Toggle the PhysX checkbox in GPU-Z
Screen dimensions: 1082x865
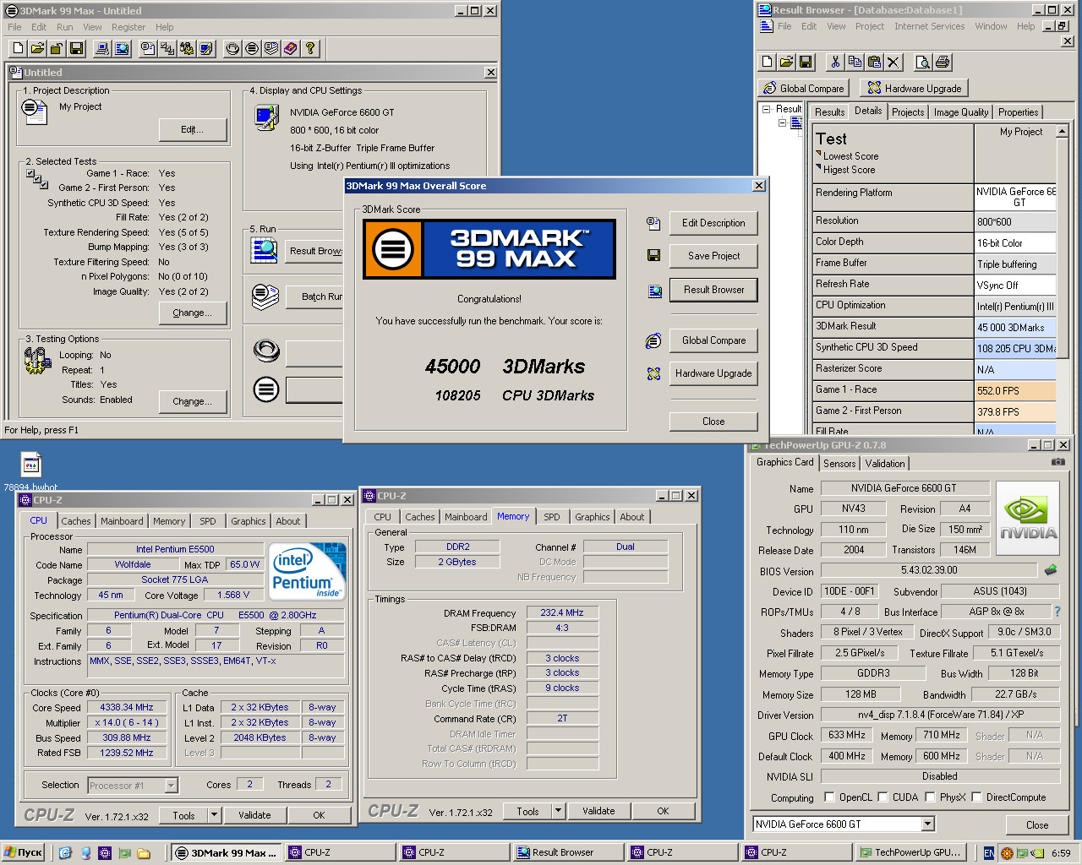click(x=930, y=797)
